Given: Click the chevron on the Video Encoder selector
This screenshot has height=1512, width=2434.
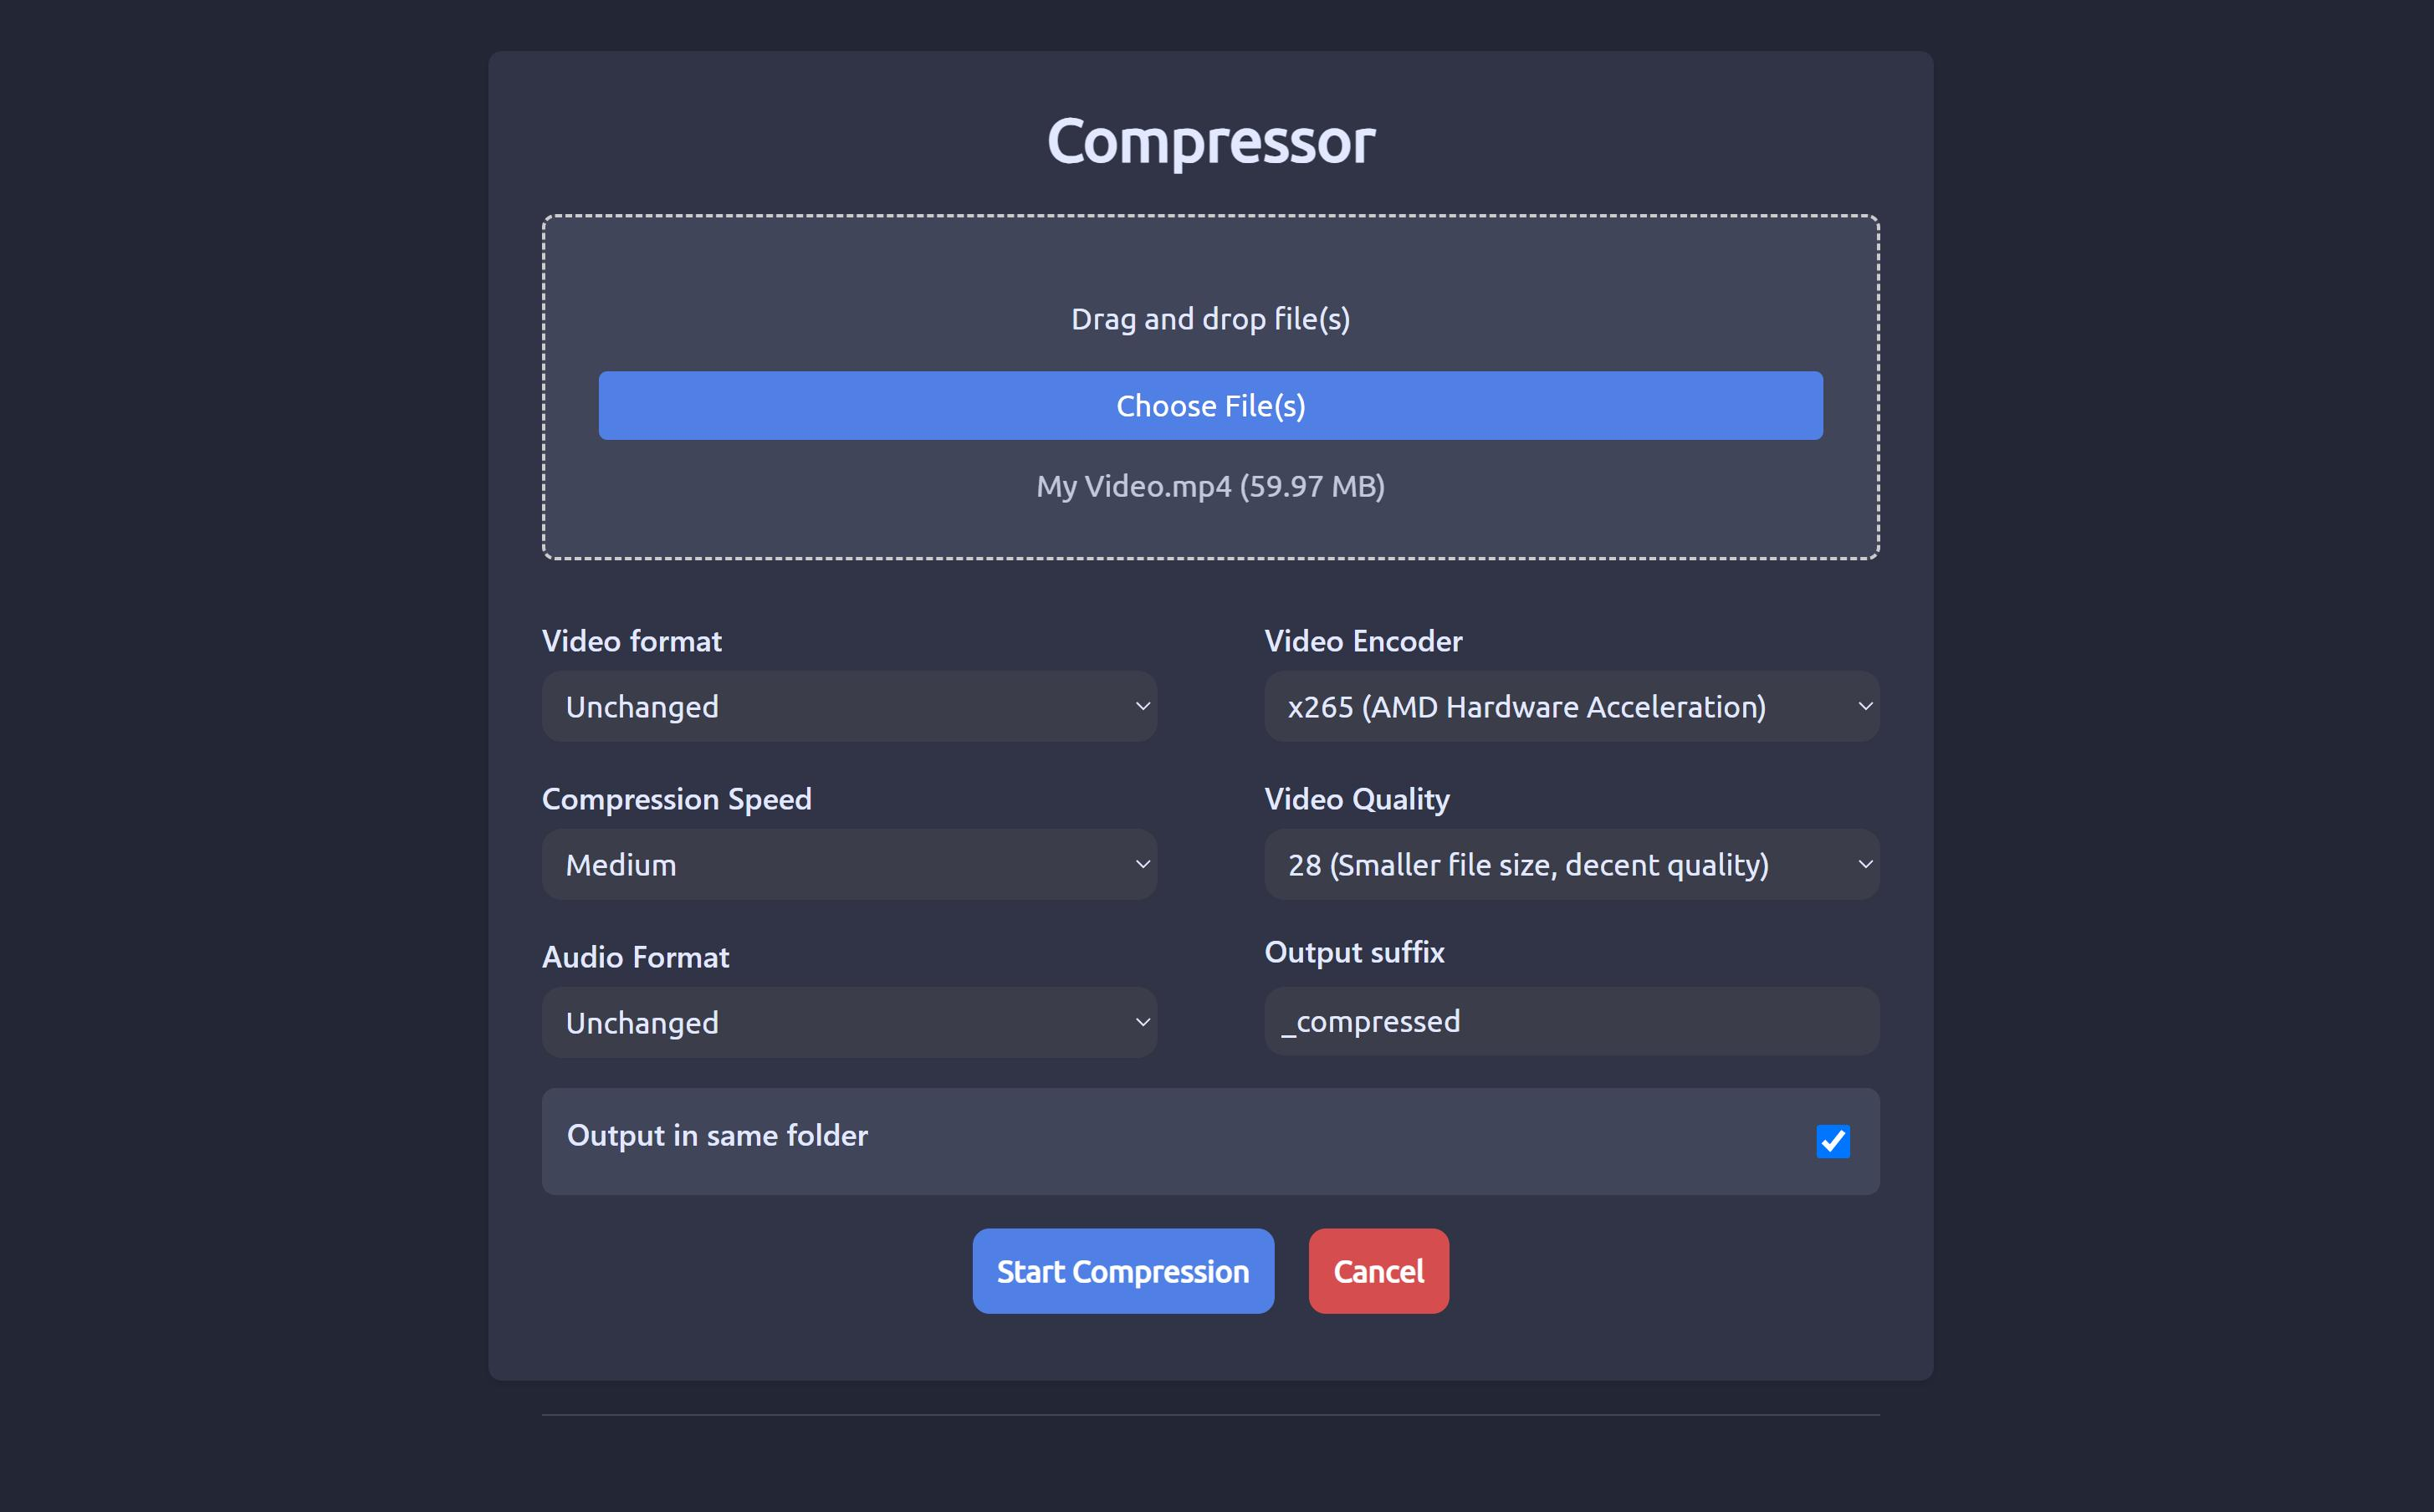Looking at the screenshot, I should point(1866,706).
